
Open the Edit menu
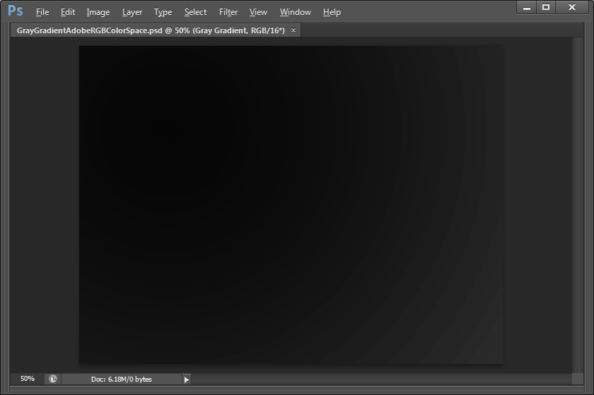point(68,12)
